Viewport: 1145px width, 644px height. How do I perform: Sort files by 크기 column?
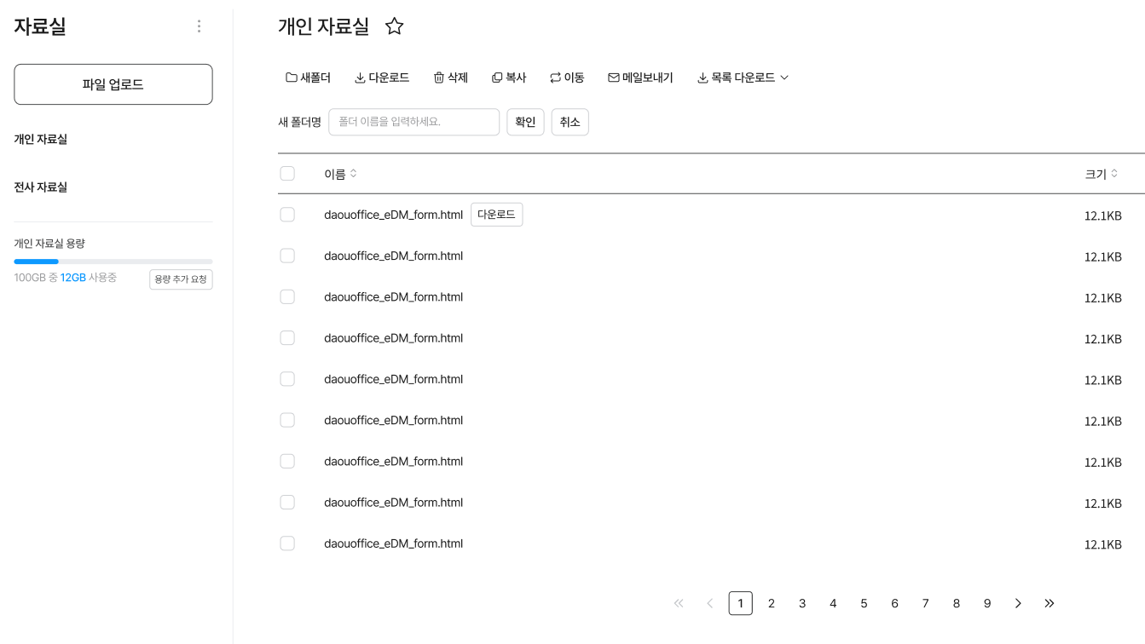pyautogui.click(x=1101, y=174)
